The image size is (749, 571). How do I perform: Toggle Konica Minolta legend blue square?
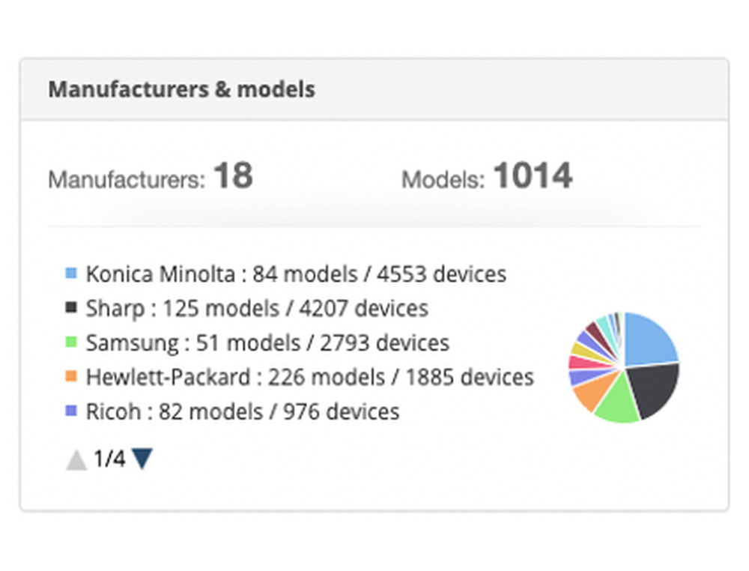[x=71, y=274]
